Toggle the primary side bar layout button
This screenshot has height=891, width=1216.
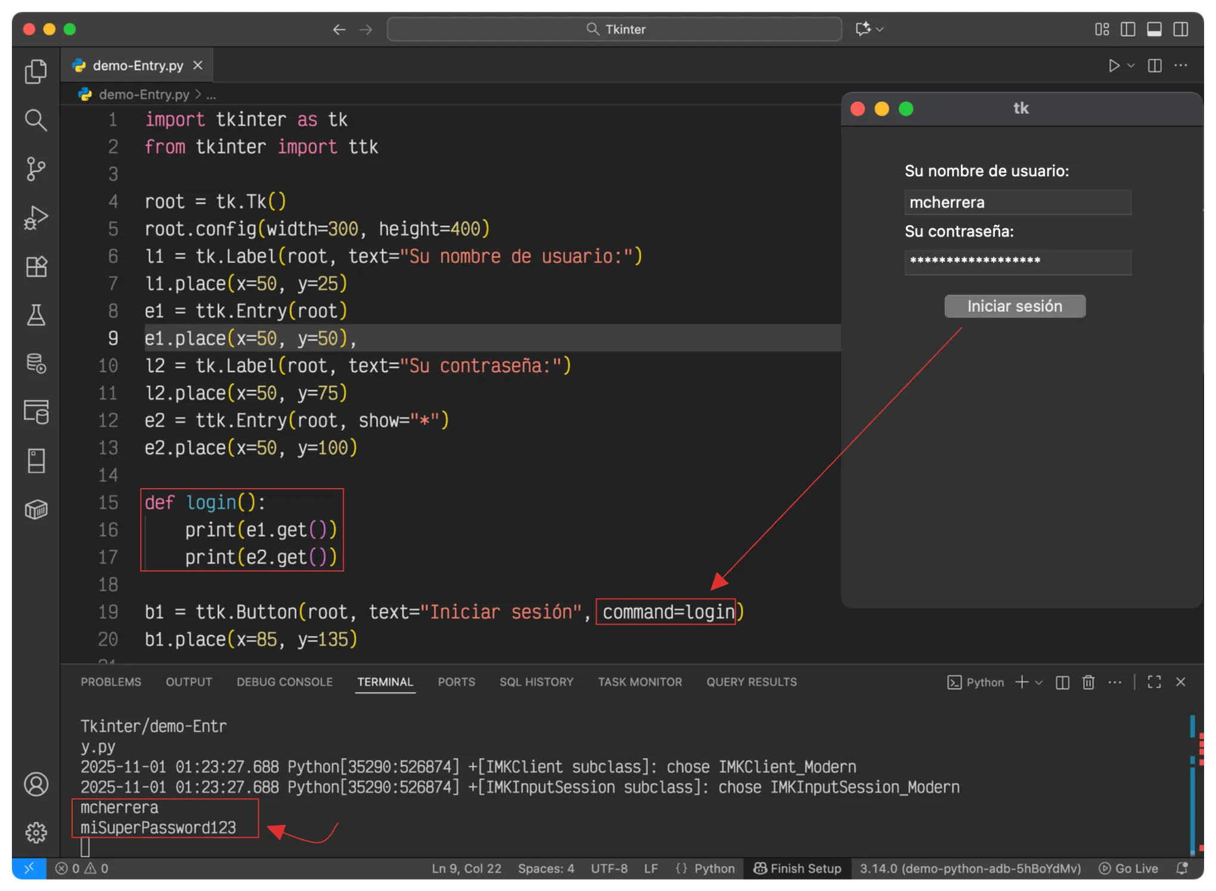coord(1128,29)
